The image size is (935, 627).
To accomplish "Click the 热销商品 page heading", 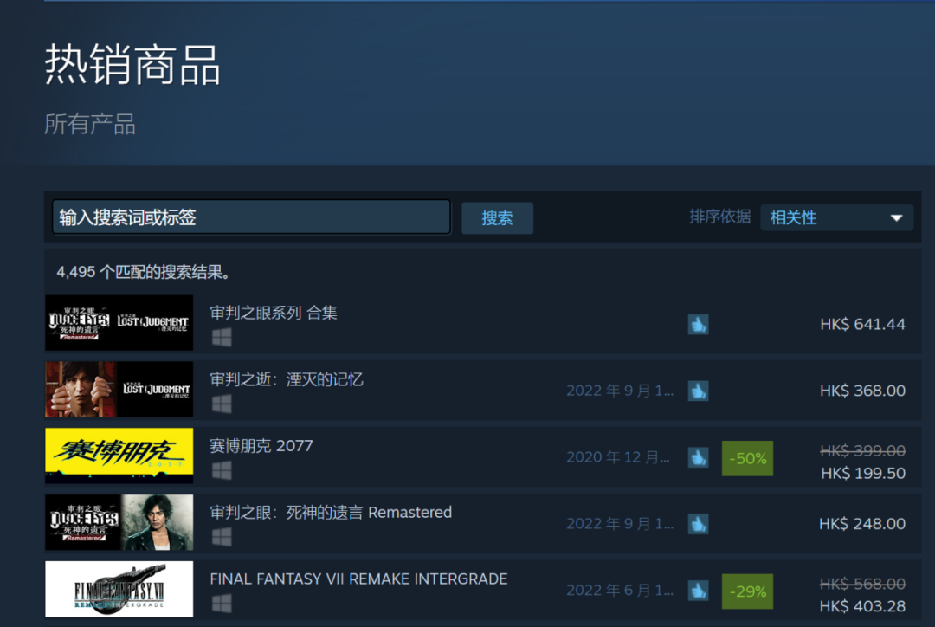I will (x=132, y=64).
